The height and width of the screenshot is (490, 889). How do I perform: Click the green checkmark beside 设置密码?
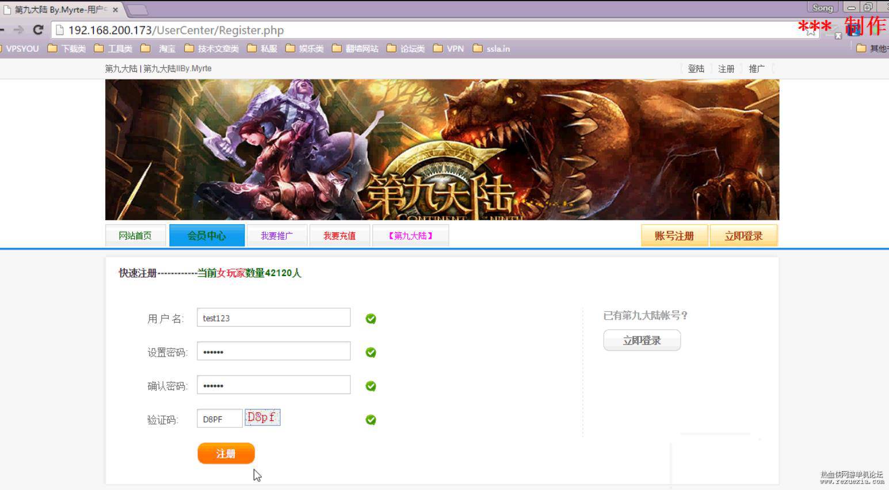tap(371, 353)
